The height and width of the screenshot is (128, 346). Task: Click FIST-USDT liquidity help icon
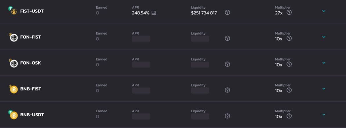click(227, 12)
